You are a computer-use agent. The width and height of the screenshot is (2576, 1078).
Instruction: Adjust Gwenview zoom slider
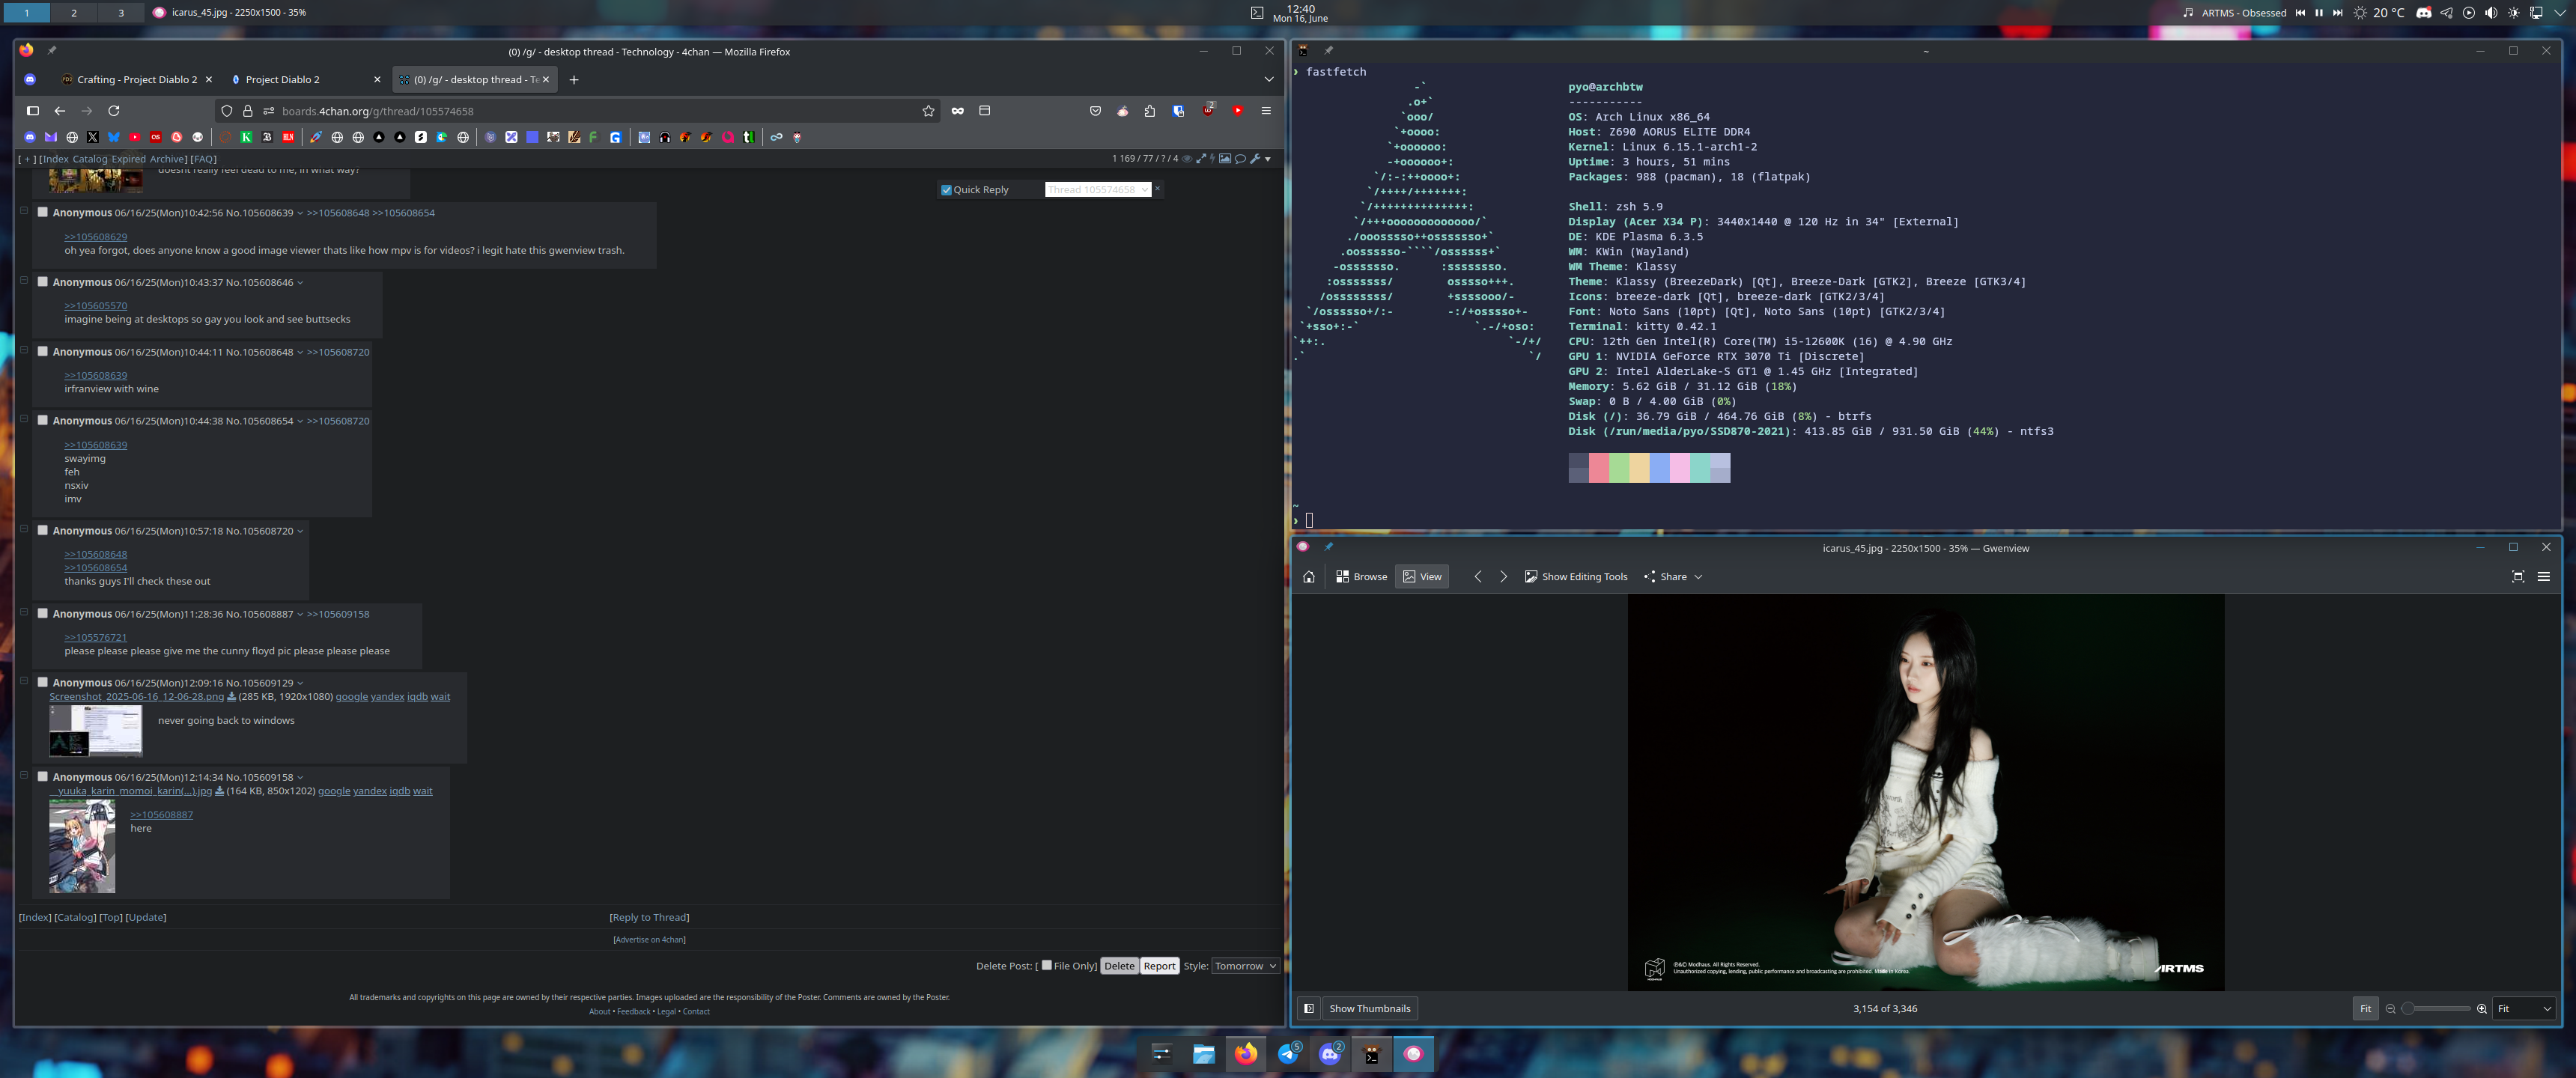(x=2436, y=1008)
